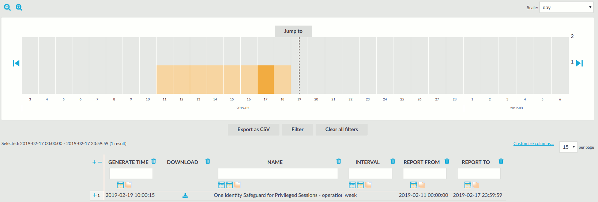
Task: Click second blue table icon under Name filter
Action: coord(229,185)
